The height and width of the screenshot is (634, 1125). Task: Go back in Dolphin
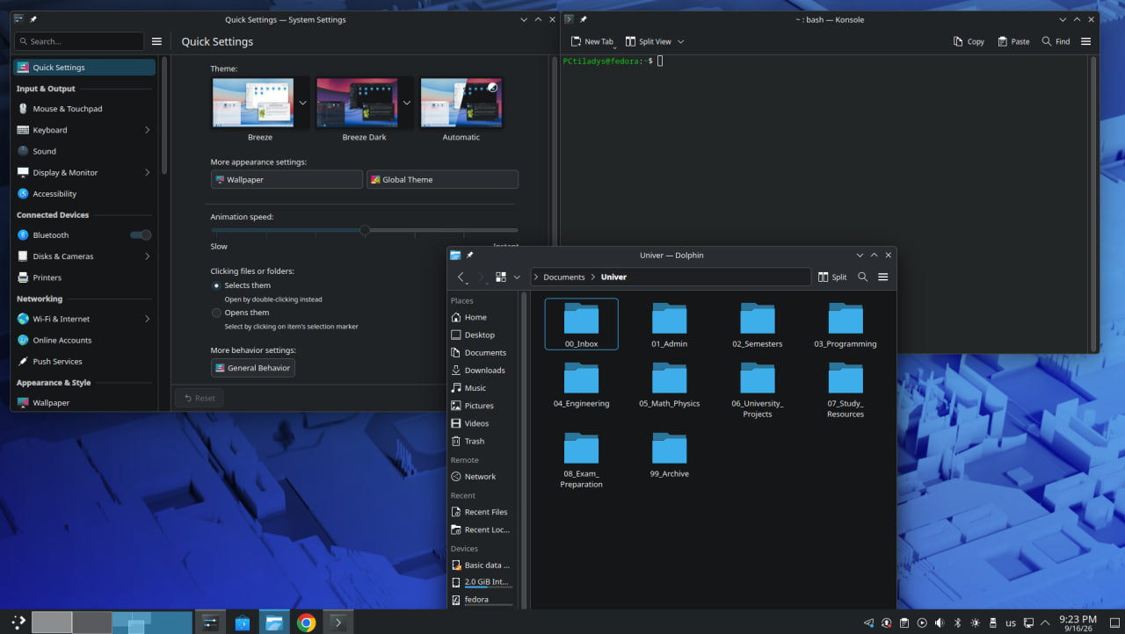[x=461, y=277]
